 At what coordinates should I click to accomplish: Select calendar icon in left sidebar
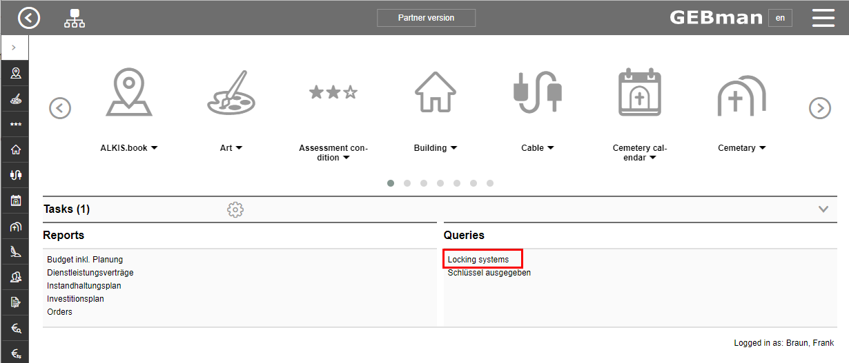15,201
